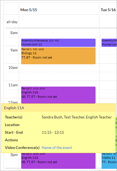The height and width of the screenshot is (171, 117).
Task: Select the Biology 11 Period 1 event
Action: tap(58, 56)
